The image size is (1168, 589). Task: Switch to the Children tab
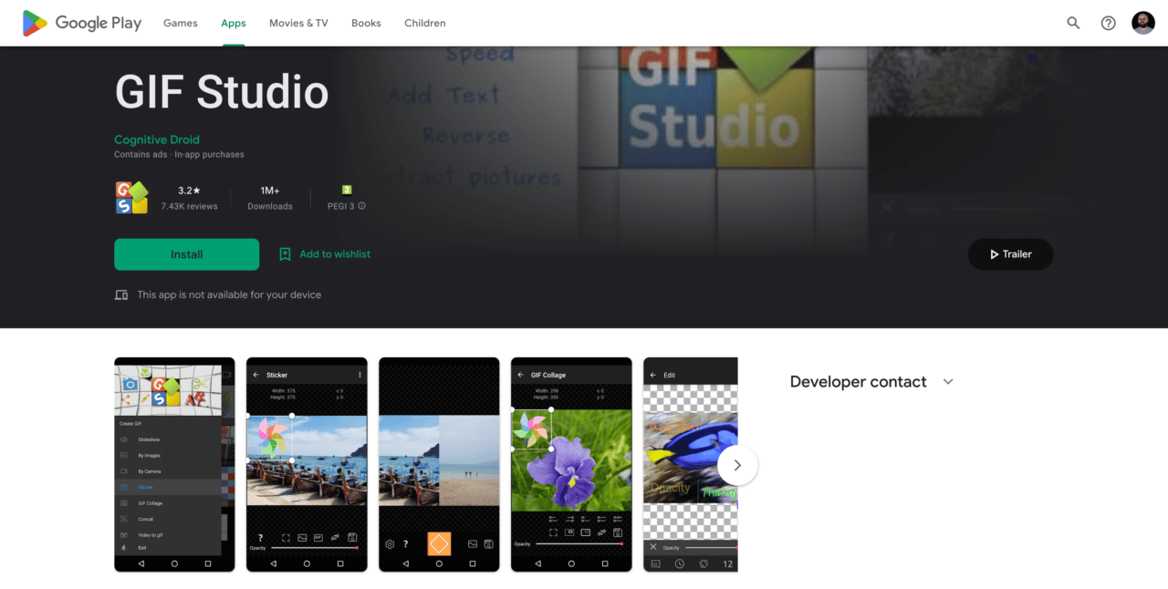pyautogui.click(x=424, y=23)
